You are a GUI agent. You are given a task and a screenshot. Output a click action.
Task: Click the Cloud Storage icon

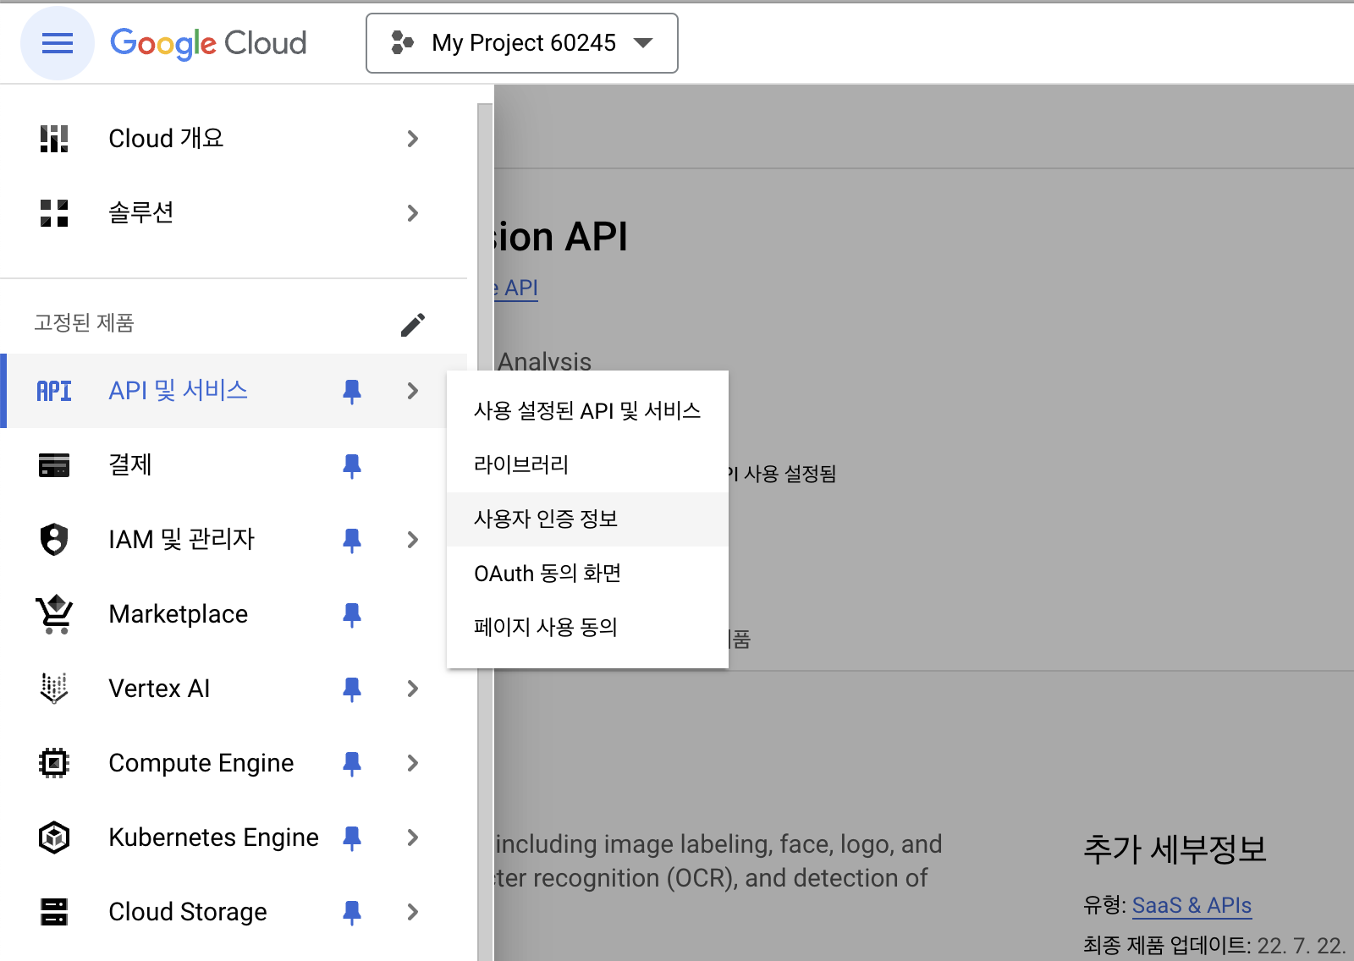tap(54, 912)
